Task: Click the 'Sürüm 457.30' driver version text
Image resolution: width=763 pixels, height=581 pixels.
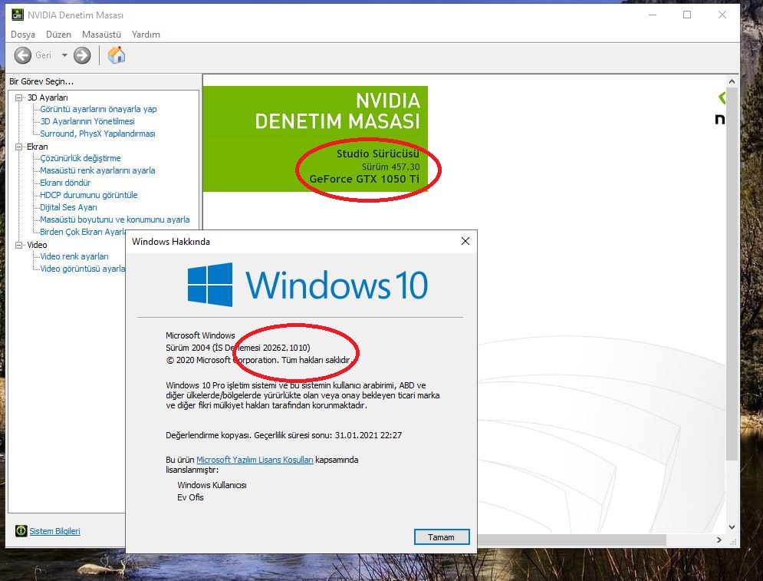Action: pos(390,167)
